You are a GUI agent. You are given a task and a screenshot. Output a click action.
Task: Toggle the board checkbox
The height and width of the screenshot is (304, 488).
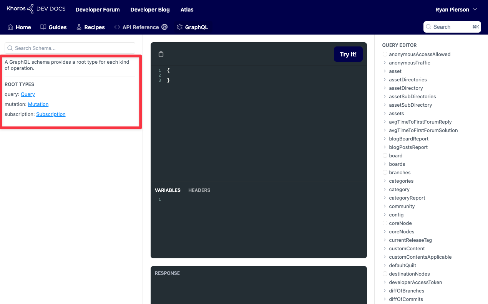click(385, 156)
